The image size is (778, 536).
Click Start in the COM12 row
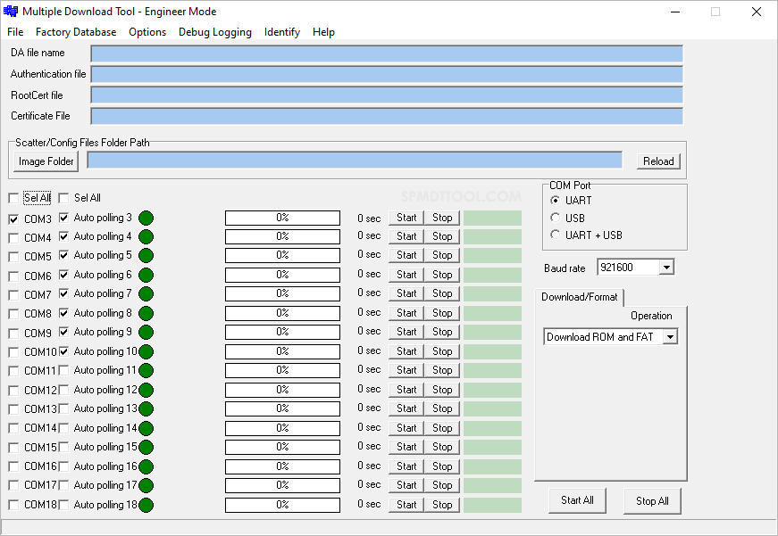tap(406, 390)
